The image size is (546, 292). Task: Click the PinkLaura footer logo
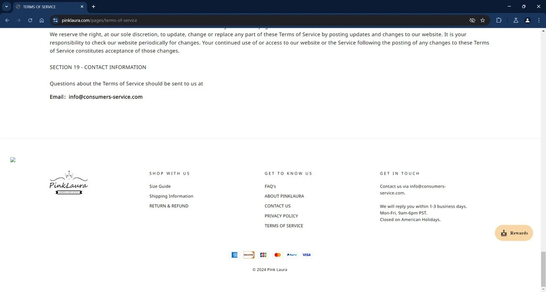click(x=68, y=182)
